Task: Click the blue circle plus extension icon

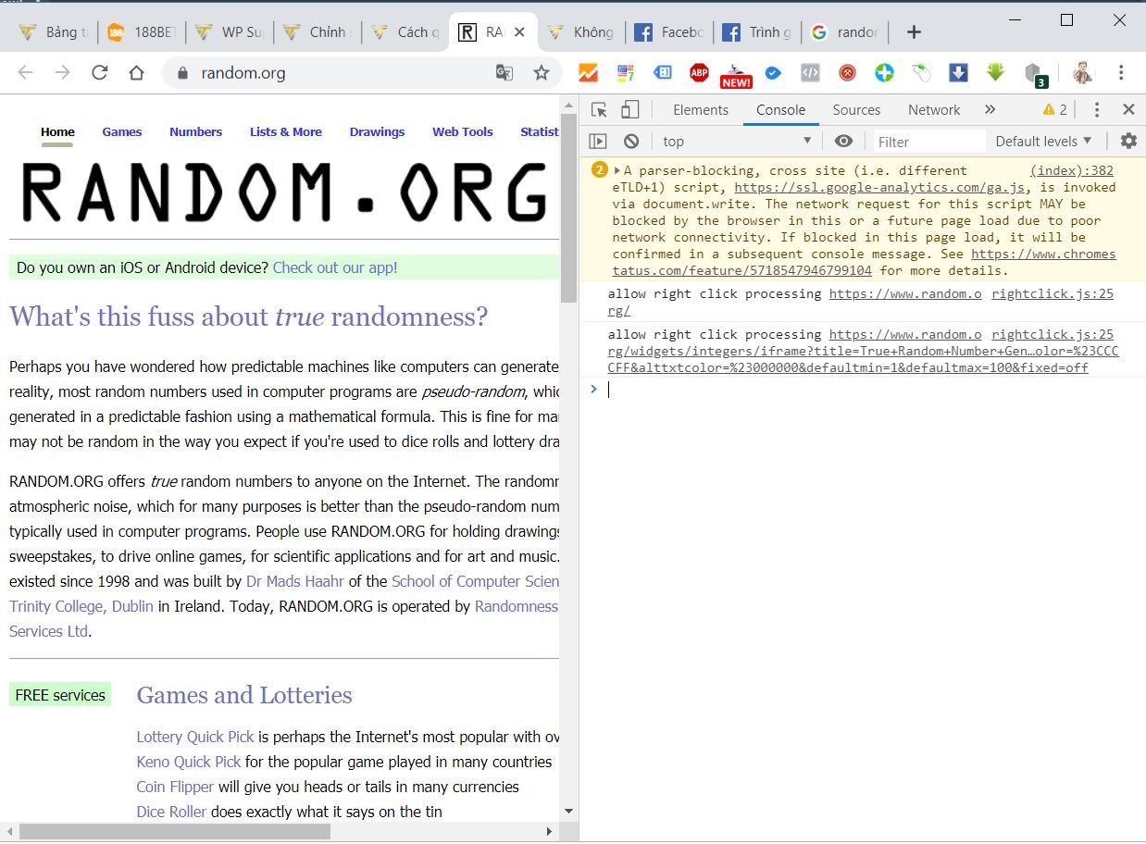Action: [x=884, y=72]
